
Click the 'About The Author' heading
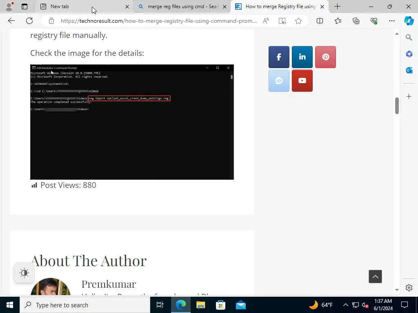pos(89,260)
